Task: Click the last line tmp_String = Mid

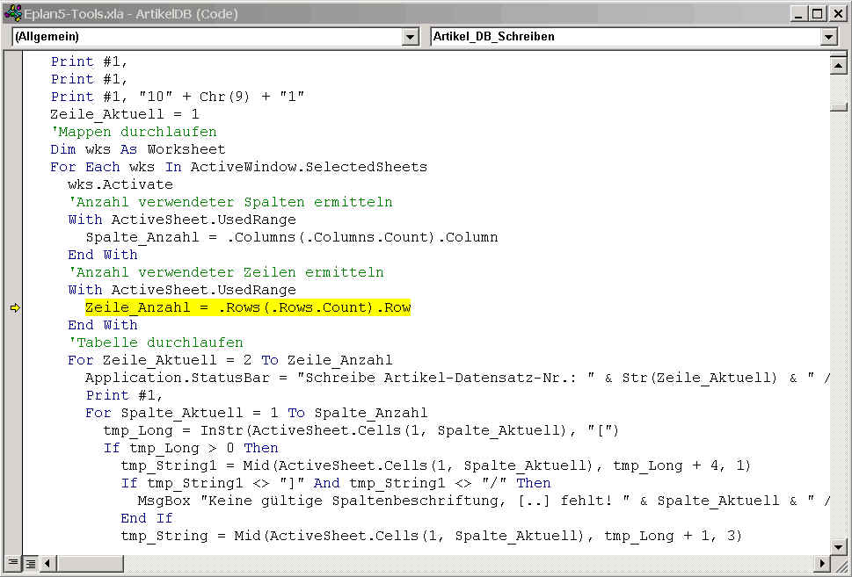Action: (432, 537)
